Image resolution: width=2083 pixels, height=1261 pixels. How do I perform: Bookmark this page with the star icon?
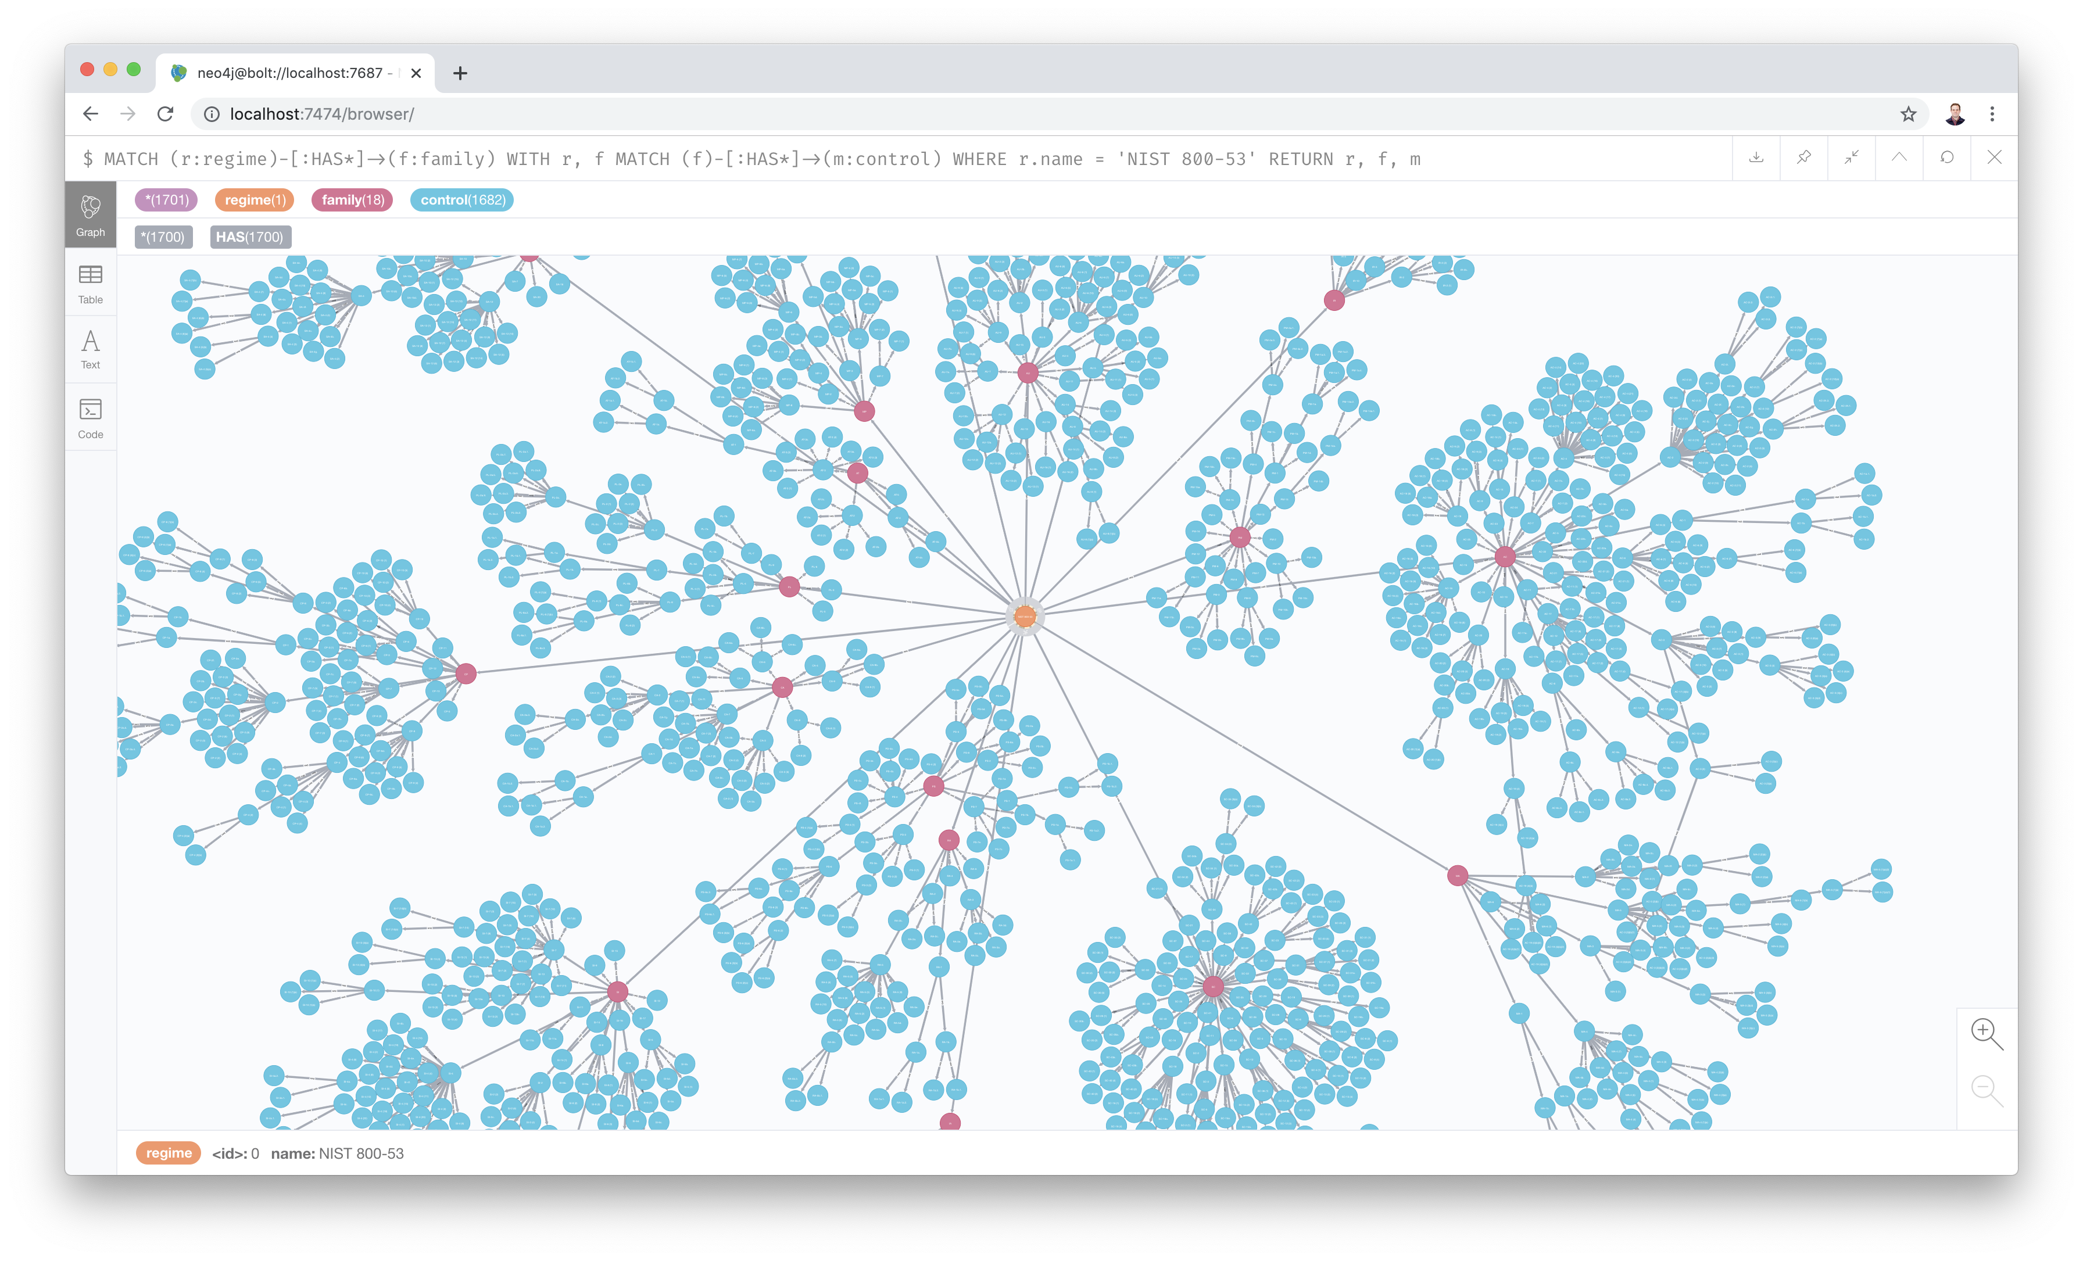pyautogui.click(x=1908, y=114)
